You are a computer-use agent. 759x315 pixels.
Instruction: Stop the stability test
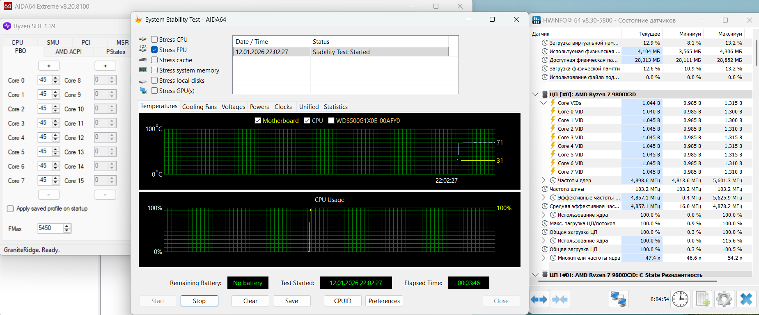coord(199,301)
